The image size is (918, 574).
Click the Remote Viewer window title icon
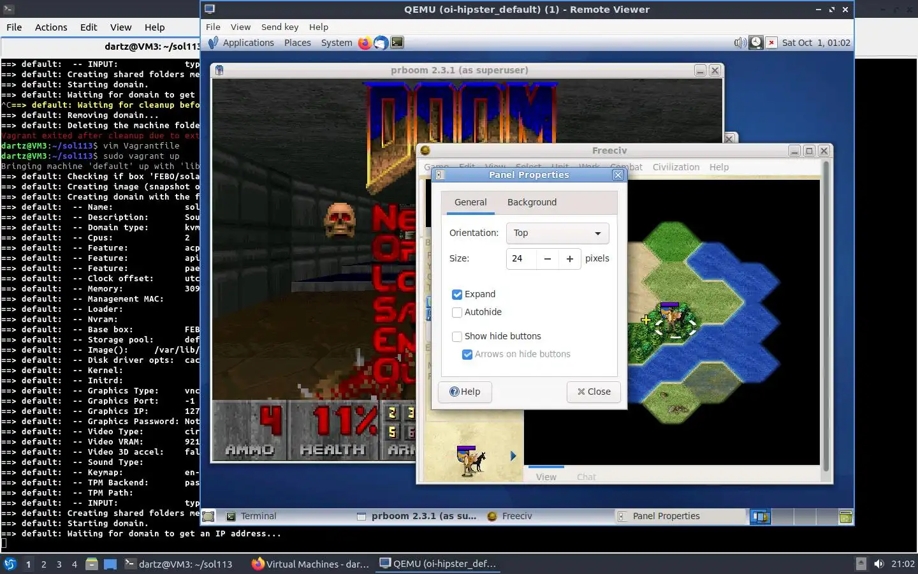click(210, 9)
